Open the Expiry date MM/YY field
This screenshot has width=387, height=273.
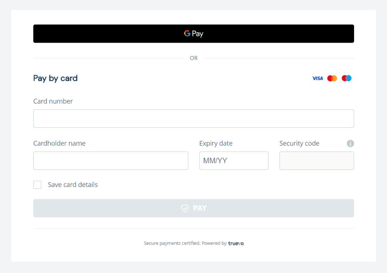pyautogui.click(x=234, y=160)
